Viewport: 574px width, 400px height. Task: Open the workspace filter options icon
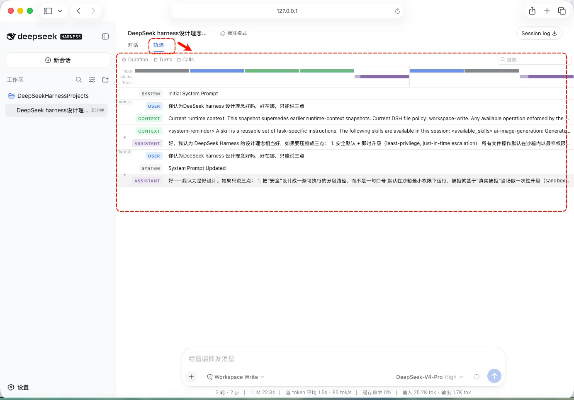[x=92, y=80]
